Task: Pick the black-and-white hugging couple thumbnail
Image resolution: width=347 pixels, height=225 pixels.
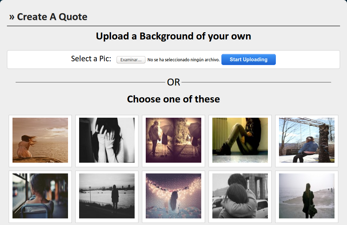Action: [x=240, y=196]
